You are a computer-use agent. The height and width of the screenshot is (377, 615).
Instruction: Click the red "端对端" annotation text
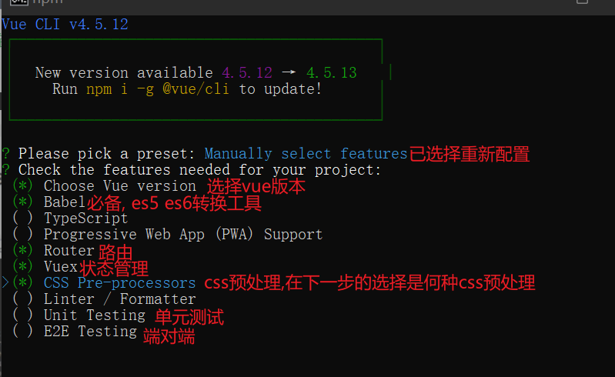169,336
